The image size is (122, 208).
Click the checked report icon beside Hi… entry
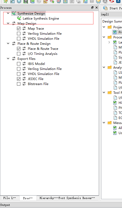click(x=115, y=103)
